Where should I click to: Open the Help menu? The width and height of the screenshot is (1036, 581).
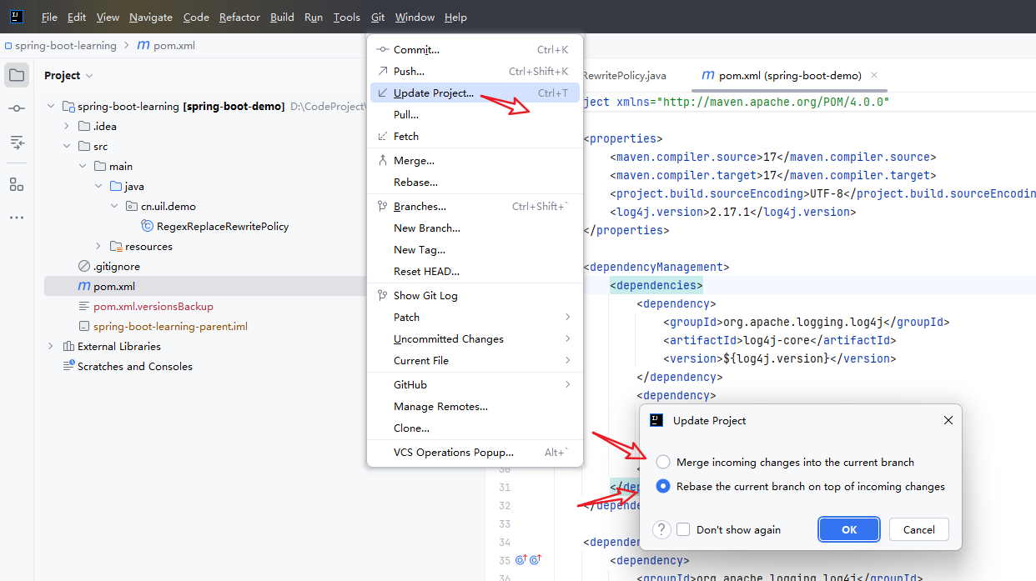pos(455,17)
